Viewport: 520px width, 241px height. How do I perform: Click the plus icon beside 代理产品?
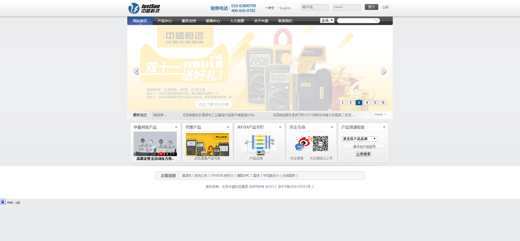[x=228, y=127]
